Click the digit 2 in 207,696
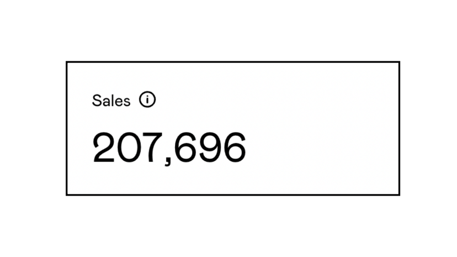The image size is (457, 257). [x=103, y=148]
